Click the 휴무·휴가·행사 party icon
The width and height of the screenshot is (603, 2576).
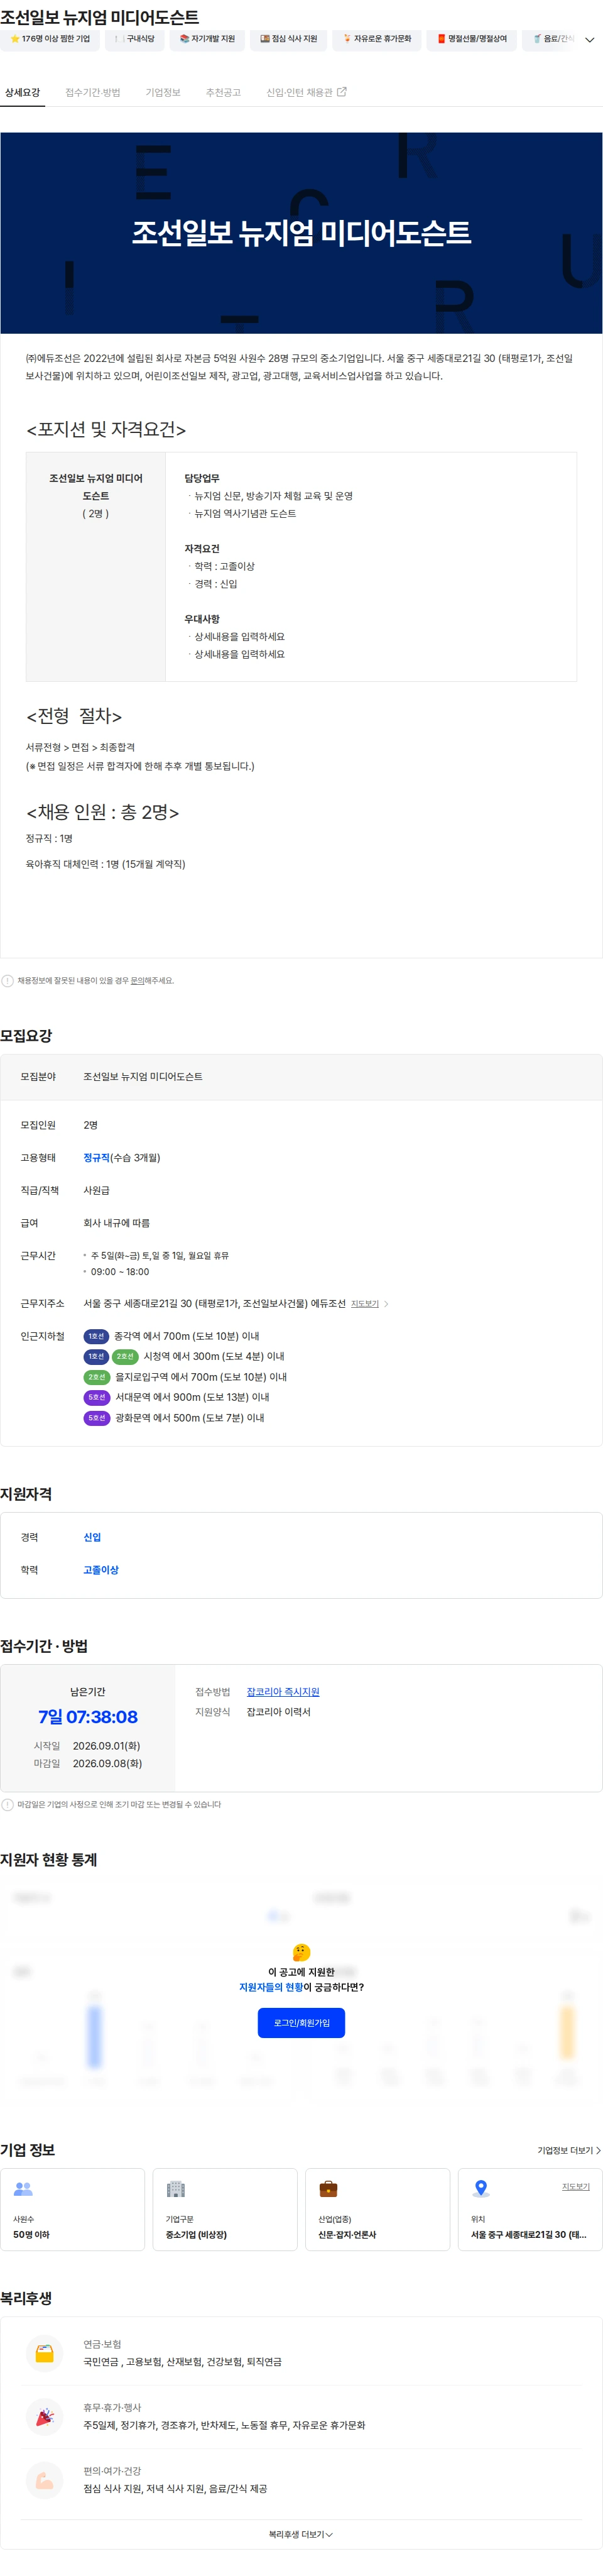(44, 2417)
